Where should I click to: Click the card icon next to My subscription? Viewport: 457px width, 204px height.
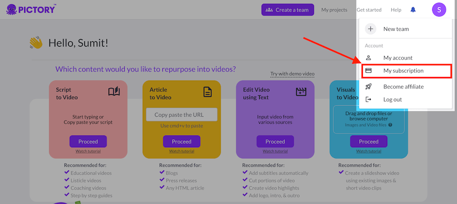click(x=368, y=71)
